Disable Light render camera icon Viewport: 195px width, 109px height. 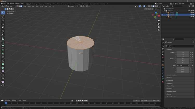pyautogui.click(x=193, y=17)
